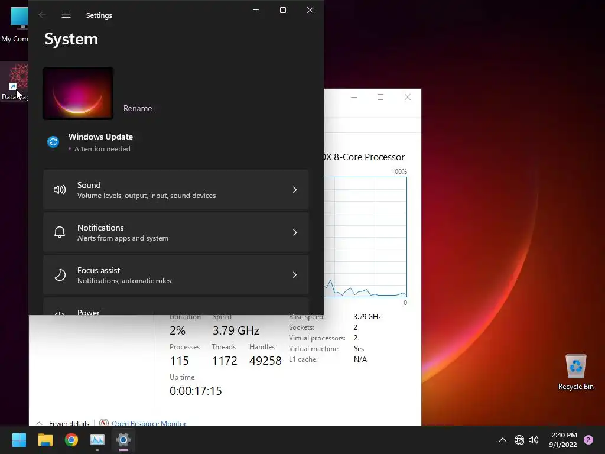Click the Resource Monitor icon in Task Manager
605x454 pixels.
pyautogui.click(x=103, y=423)
